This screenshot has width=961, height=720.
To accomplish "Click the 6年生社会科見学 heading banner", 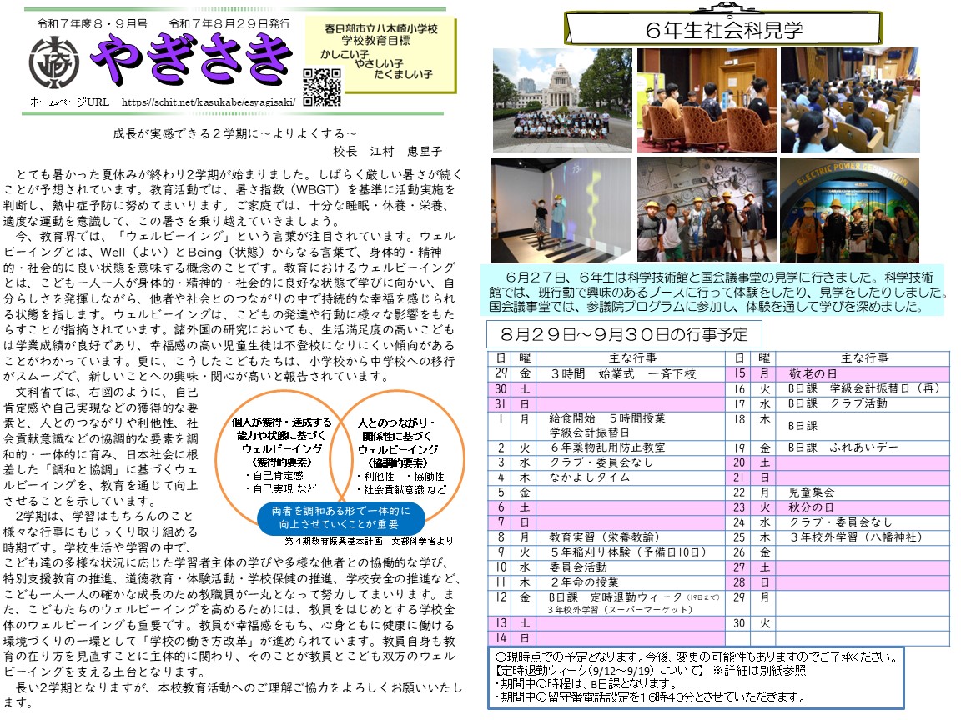I will click(x=722, y=30).
